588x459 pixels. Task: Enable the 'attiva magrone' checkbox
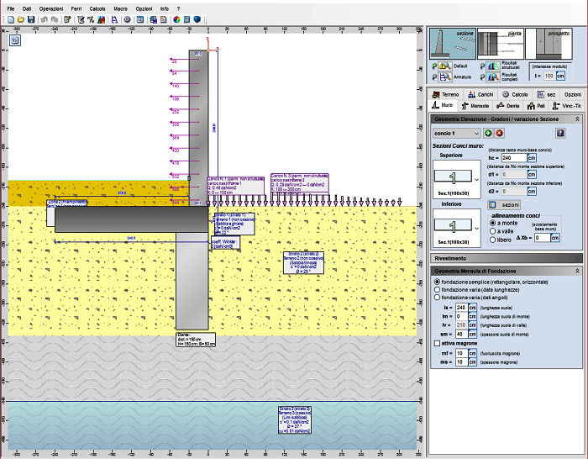point(435,343)
